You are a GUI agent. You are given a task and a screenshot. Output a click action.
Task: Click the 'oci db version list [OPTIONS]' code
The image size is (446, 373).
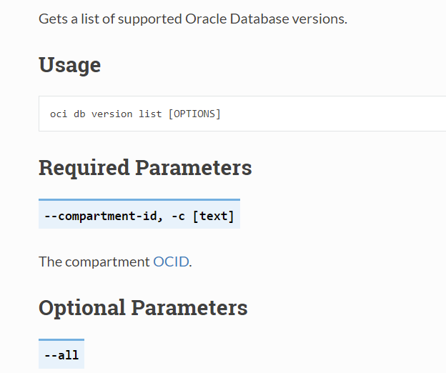click(135, 114)
